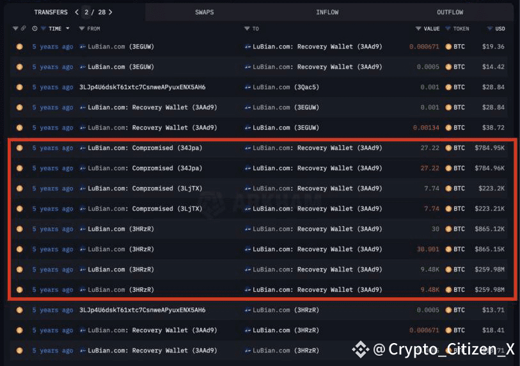Select the $784.95K USD amount
The width and height of the screenshot is (520, 366).
point(489,148)
